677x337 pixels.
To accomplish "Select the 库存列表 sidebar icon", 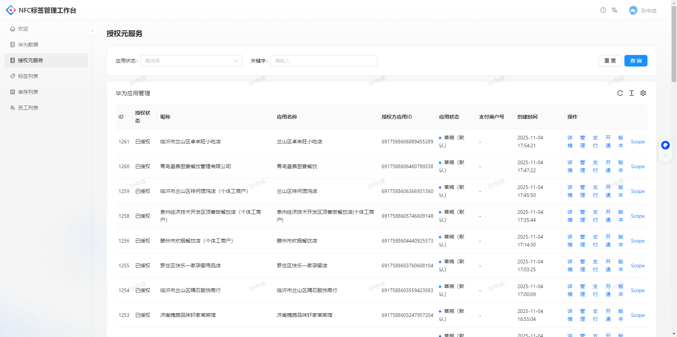I will coord(12,92).
